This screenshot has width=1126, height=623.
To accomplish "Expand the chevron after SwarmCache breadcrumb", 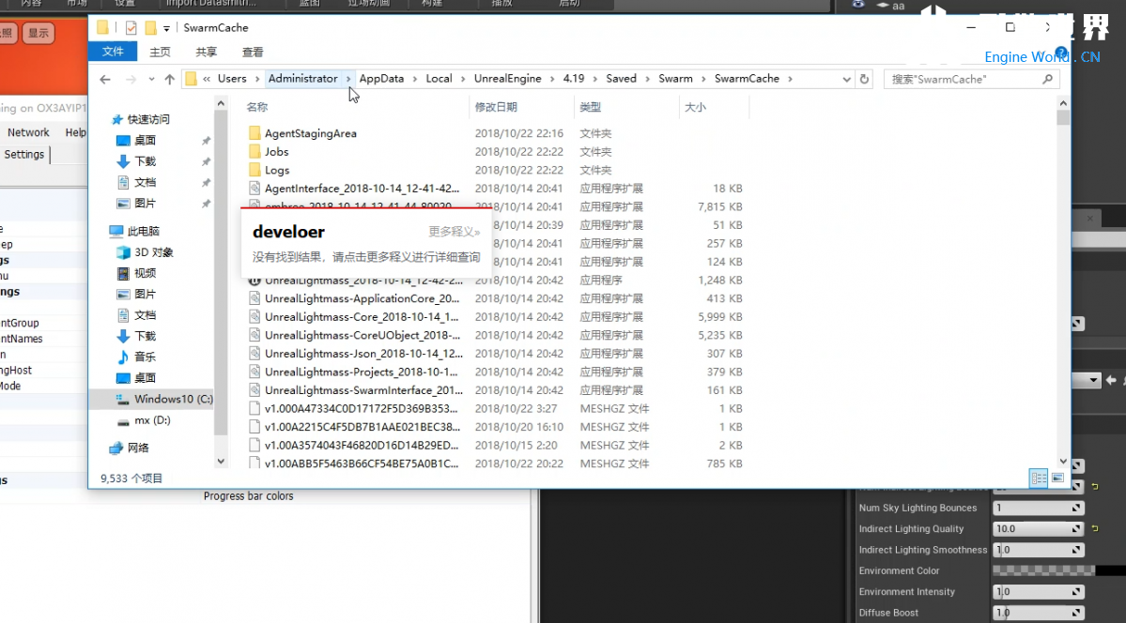I will 790,78.
